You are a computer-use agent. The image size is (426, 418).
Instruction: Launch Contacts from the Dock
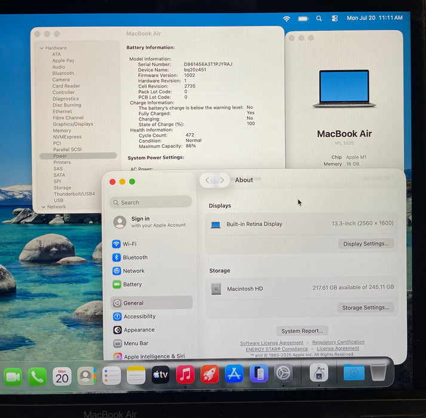[87, 376]
